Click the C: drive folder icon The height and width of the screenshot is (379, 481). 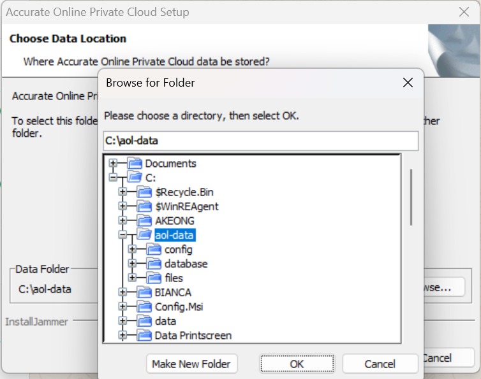coord(135,178)
